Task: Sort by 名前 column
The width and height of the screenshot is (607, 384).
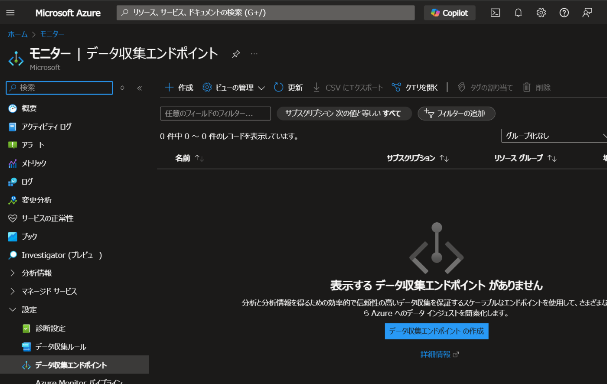Action: 189,158
